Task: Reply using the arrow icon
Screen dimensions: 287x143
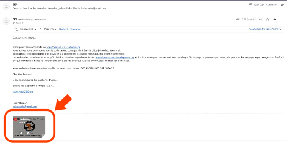Action: [275, 19]
